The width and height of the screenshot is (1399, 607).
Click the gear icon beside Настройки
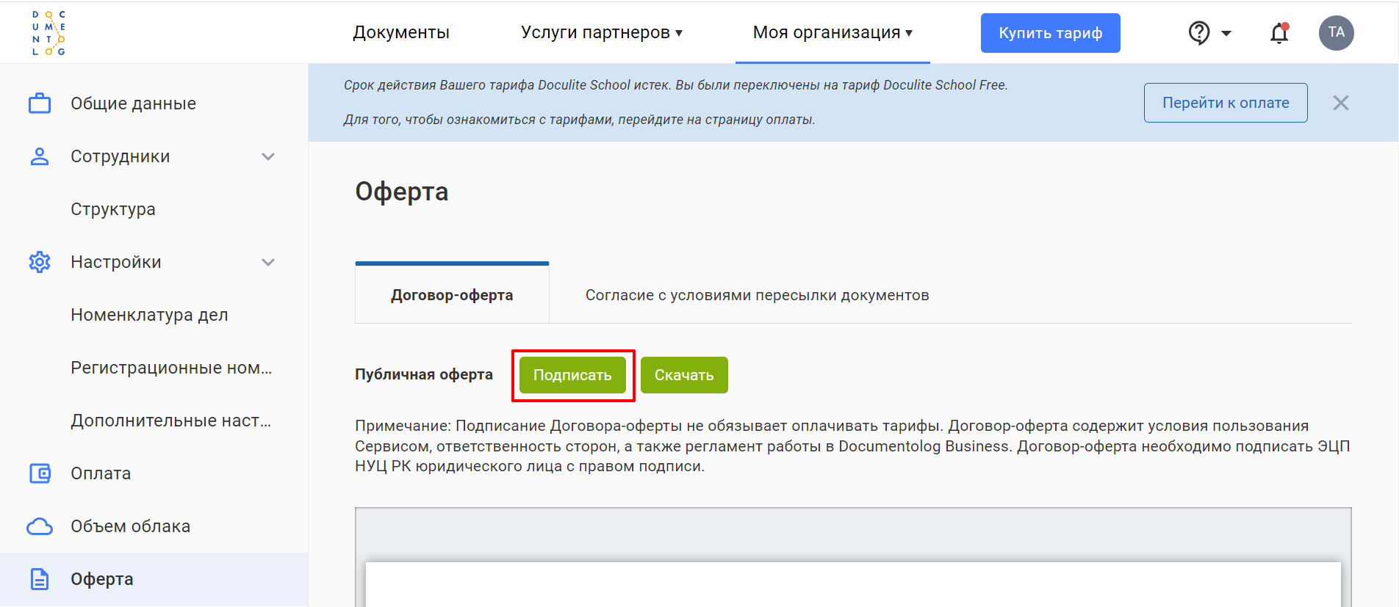pos(40,262)
